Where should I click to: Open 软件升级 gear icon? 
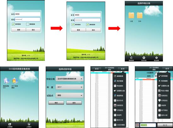coord(144,58)
